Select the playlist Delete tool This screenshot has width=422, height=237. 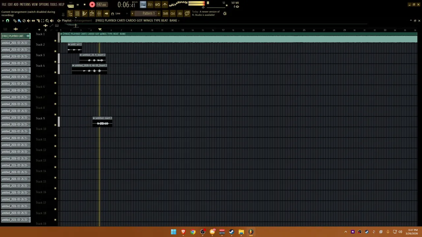[x=24, y=21]
